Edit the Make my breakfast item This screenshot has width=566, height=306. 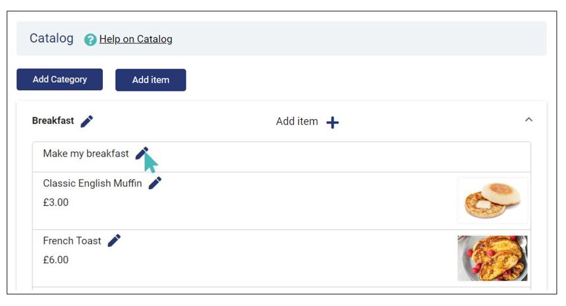(142, 153)
